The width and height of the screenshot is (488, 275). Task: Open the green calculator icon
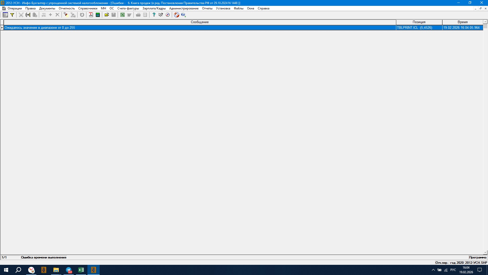[98, 15]
